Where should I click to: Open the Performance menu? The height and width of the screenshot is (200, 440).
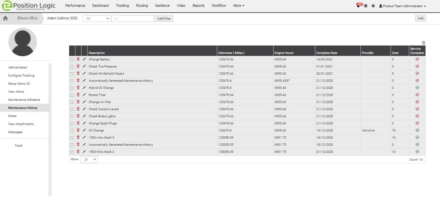tap(75, 5)
